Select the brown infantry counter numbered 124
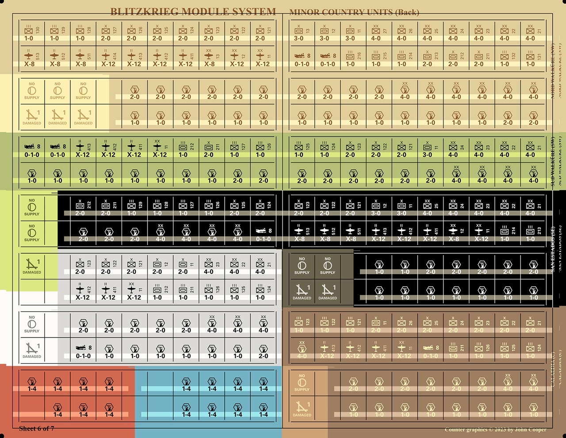 (x=533, y=351)
